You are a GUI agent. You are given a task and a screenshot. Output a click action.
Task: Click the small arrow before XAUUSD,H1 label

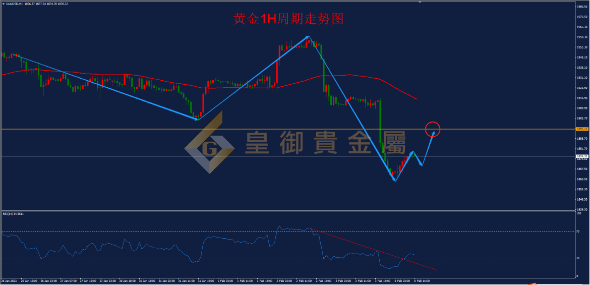coord(3,4)
